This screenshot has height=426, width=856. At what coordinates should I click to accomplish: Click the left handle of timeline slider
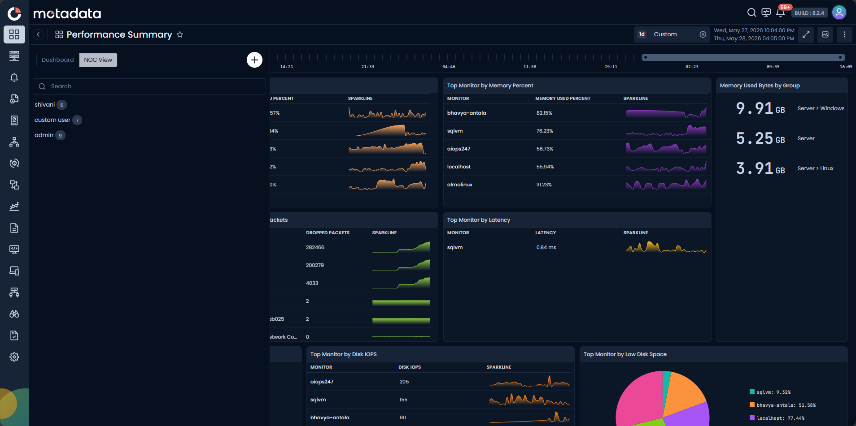pos(645,57)
